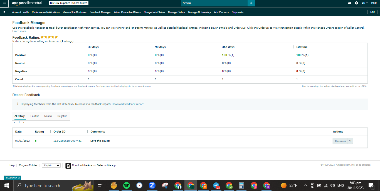Click the Learn more link
The image size is (380, 191).
[19, 31]
